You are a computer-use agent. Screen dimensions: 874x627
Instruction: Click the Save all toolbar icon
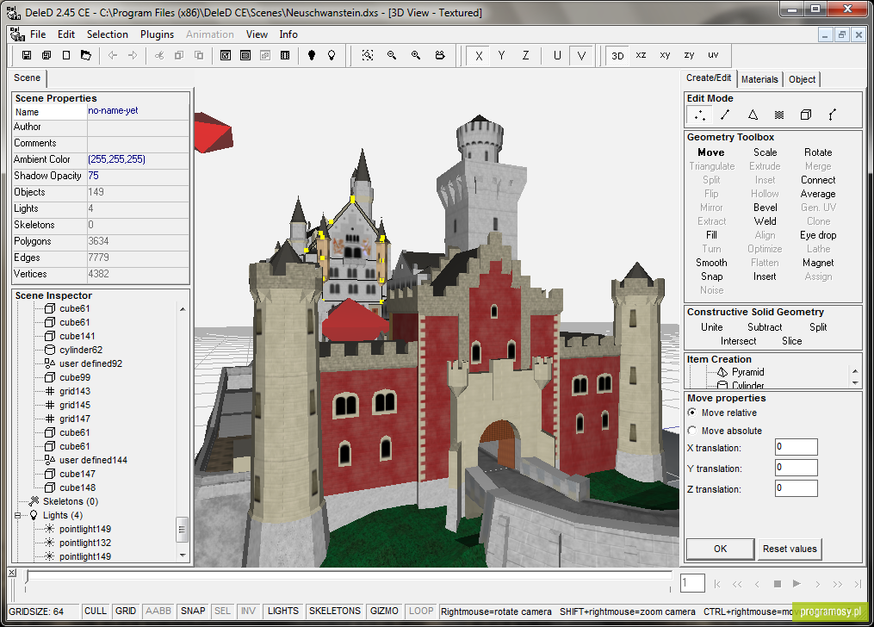point(46,55)
